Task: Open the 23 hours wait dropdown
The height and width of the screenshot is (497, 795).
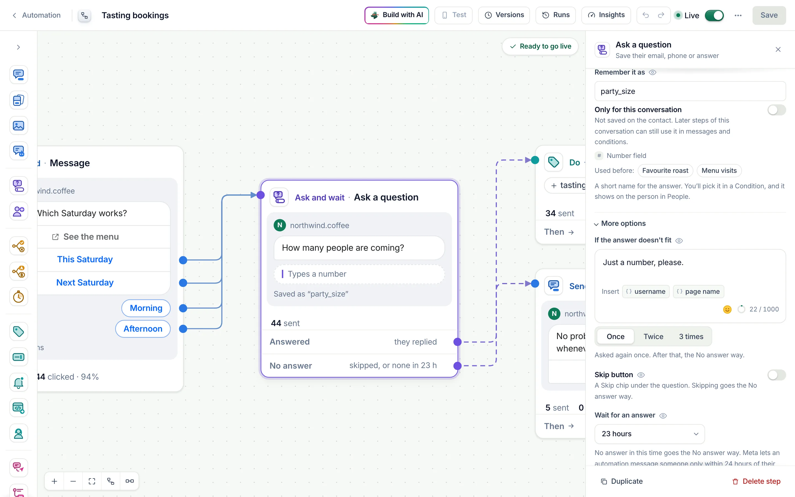Action: click(650, 434)
